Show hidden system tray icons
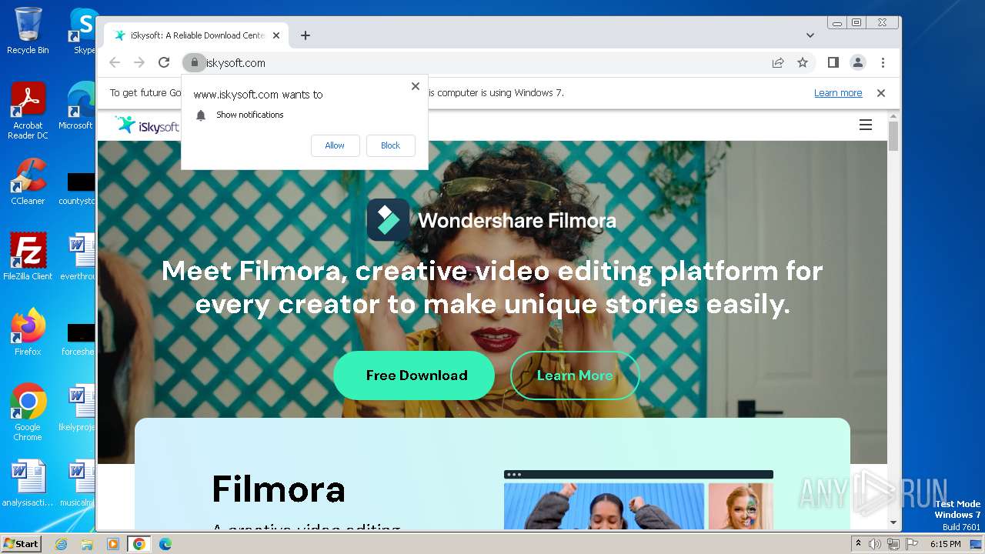 (x=859, y=543)
